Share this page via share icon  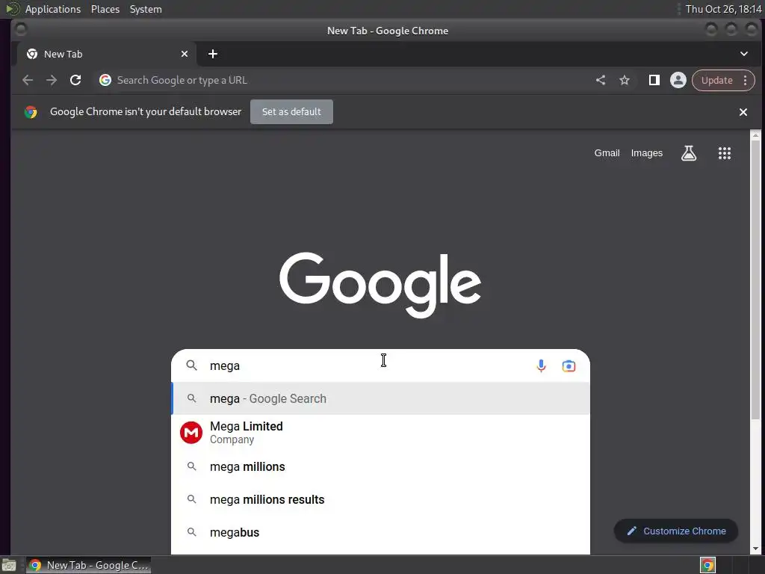(601, 80)
